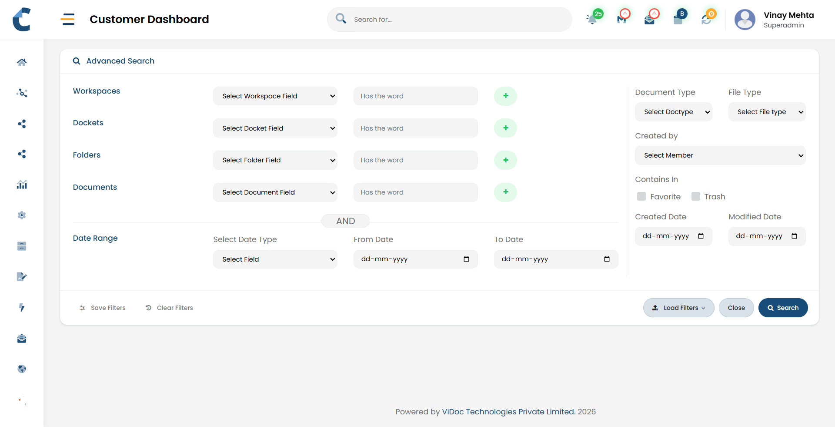
Task: Check the Trash checkbox
Action: pyautogui.click(x=696, y=197)
